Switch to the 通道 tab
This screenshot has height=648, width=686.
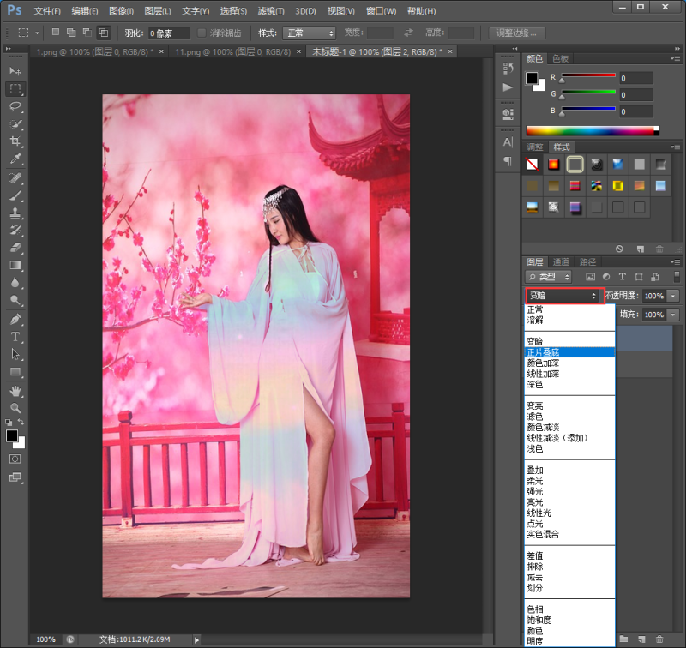pyautogui.click(x=562, y=261)
